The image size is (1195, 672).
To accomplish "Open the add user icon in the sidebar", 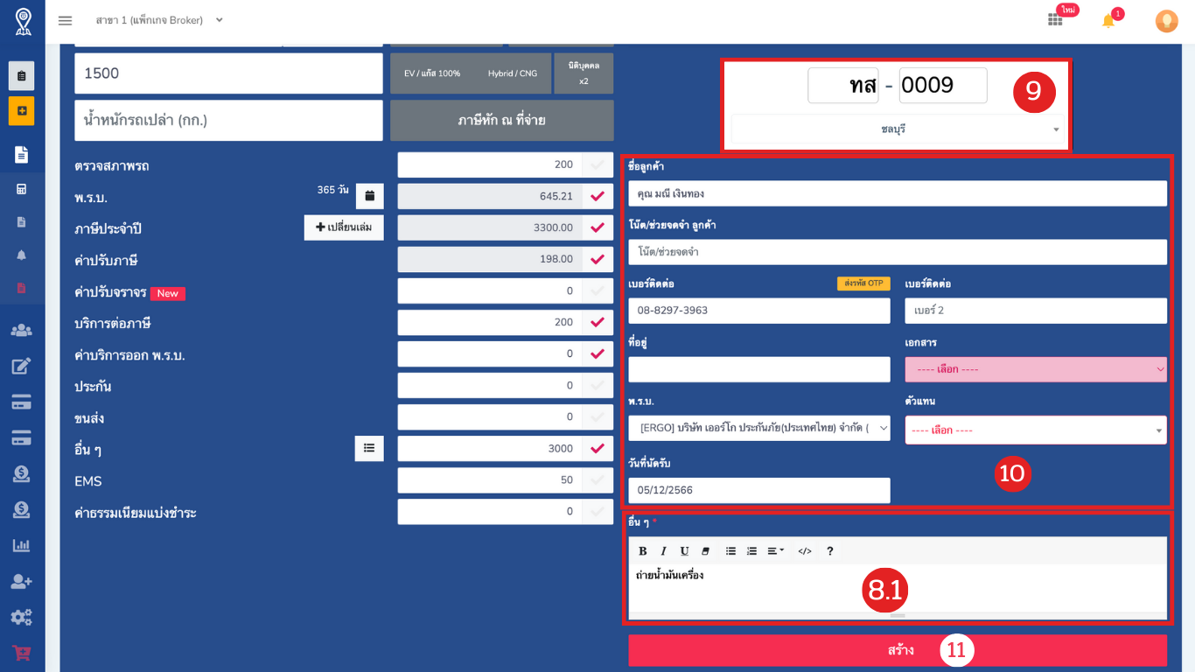I will click(22, 581).
